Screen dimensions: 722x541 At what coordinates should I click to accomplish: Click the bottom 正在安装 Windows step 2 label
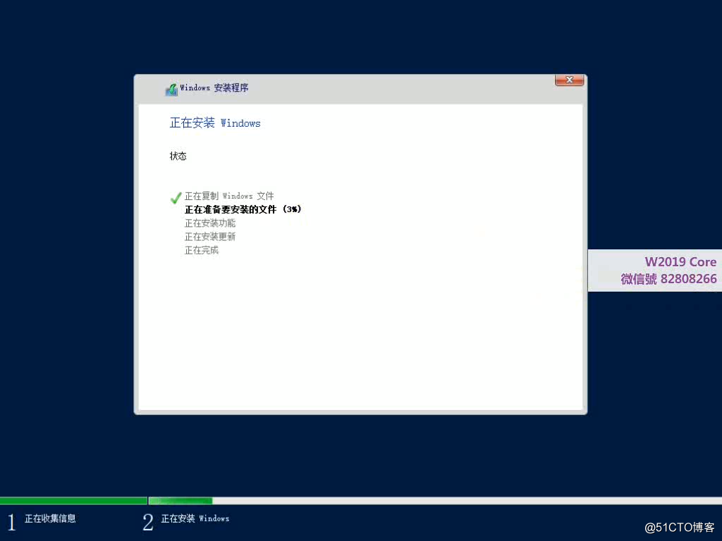point(195,518)
